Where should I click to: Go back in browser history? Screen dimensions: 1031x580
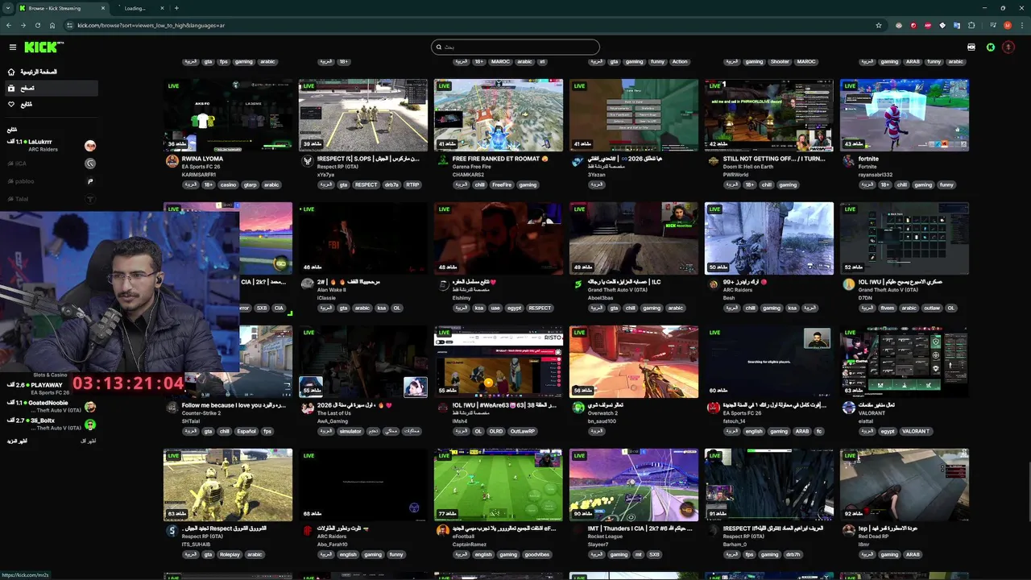[9, 25]
